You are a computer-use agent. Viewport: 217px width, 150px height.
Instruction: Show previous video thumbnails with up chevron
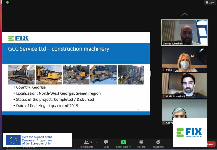click(x=184, y=14)
